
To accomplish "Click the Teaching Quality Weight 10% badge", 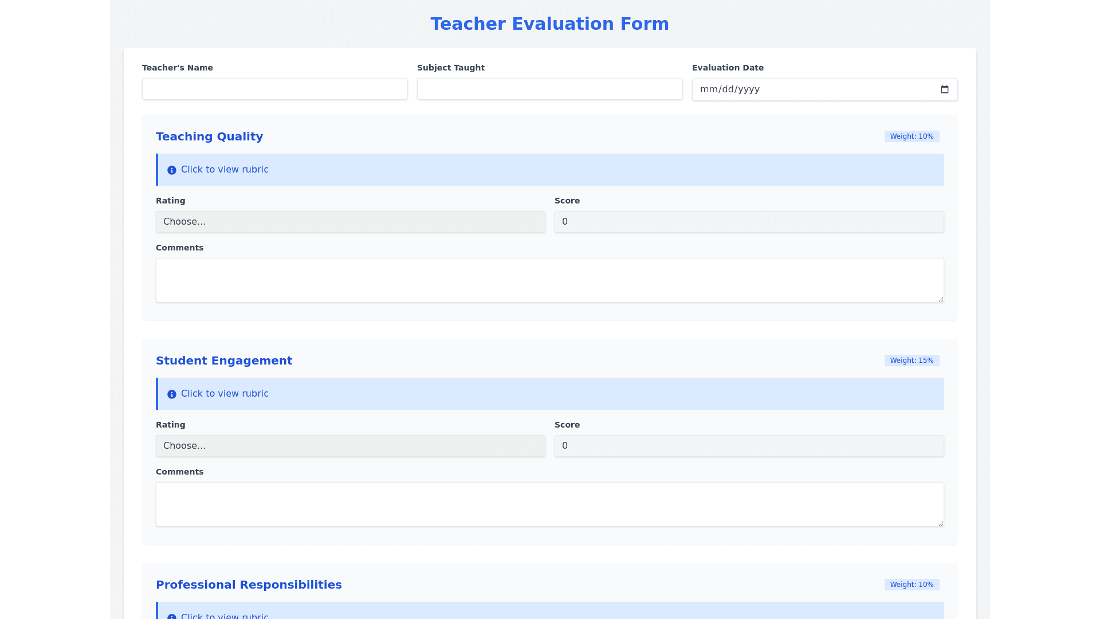I will [x=912, y=136].
